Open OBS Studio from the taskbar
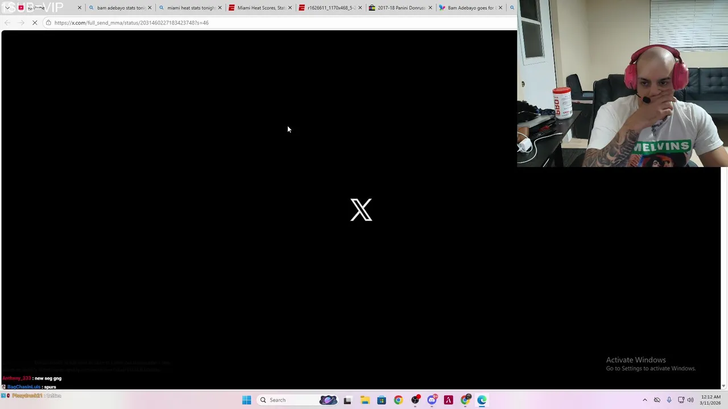This screenshot has height=409, width=728. (415, 400)
